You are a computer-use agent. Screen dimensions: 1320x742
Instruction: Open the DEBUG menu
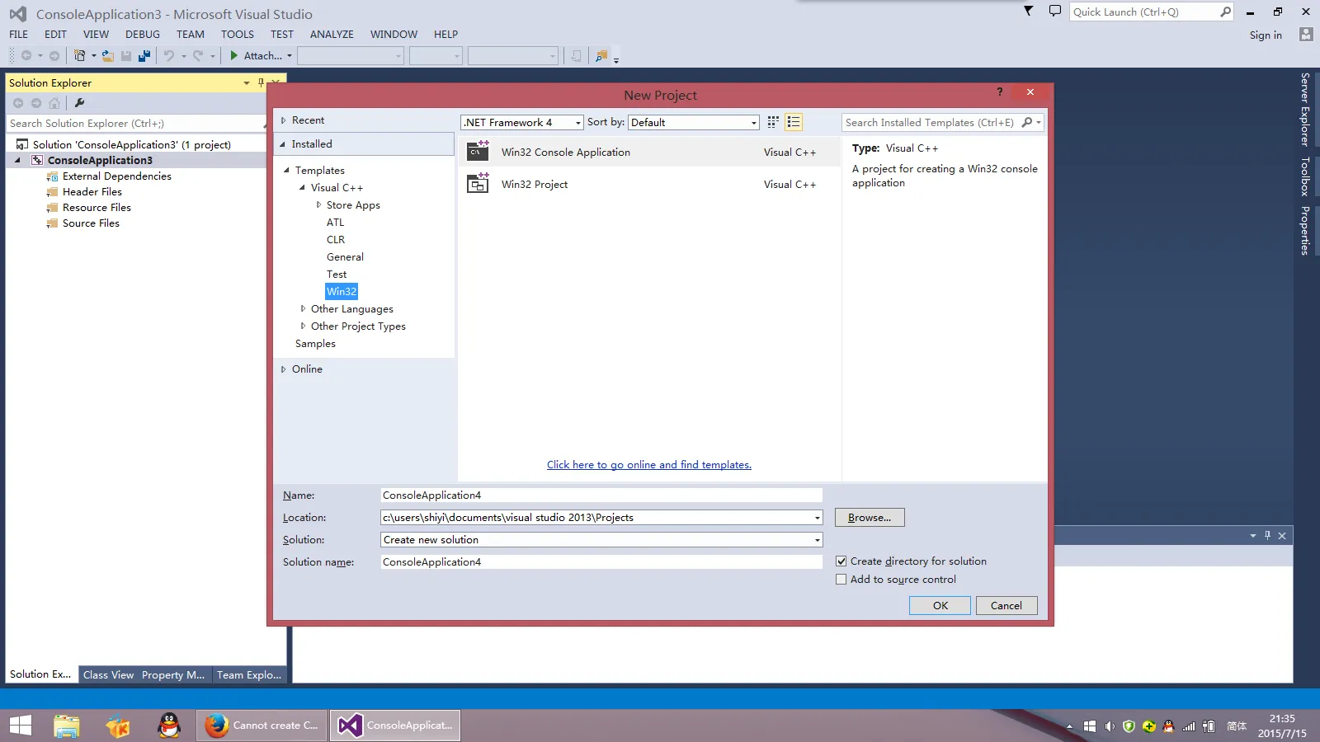[143, 35]
